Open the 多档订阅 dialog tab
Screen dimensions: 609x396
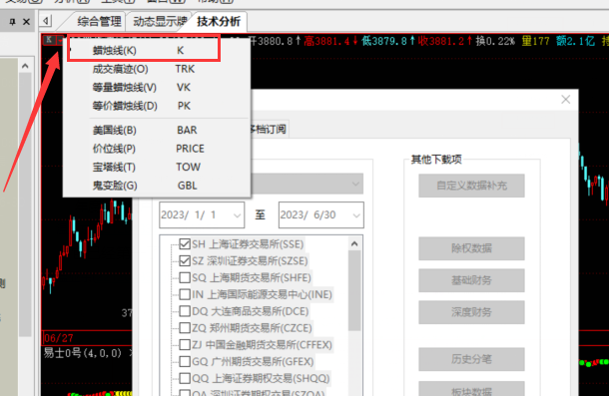click(269, 129)
